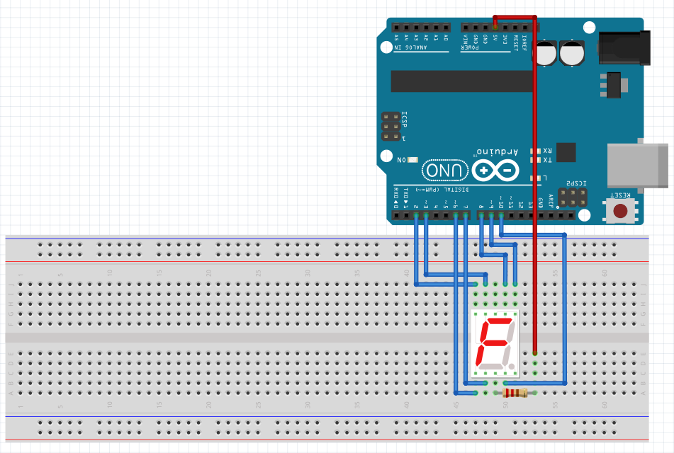Select the seven-segment LED display
Screen dimensions: 674x453
[495, 343]
